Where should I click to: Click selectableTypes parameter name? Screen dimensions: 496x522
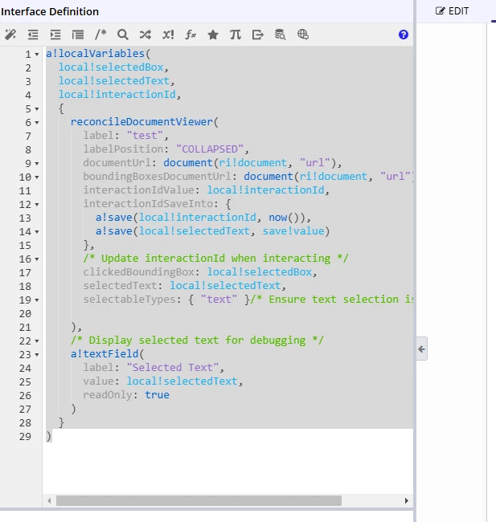(129, 300)
